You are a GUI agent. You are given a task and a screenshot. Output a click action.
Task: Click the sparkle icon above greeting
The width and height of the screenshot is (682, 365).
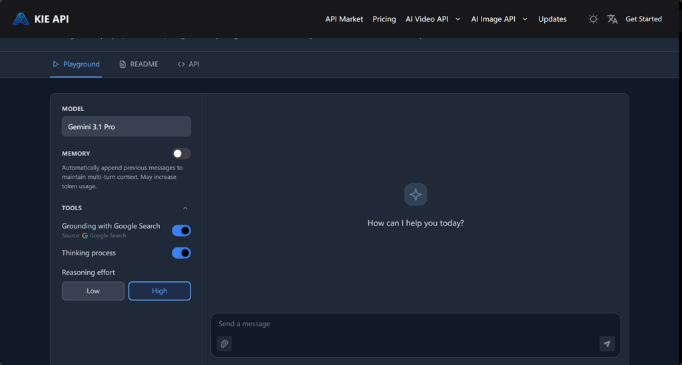tap(416, 195)
